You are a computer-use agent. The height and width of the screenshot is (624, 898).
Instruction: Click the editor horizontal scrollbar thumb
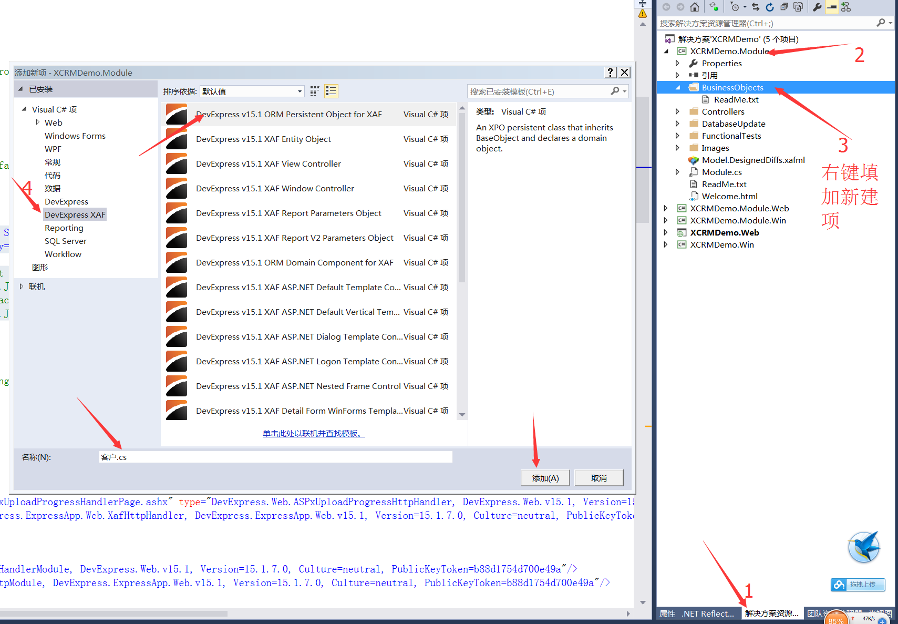click(x=113, y=613)
